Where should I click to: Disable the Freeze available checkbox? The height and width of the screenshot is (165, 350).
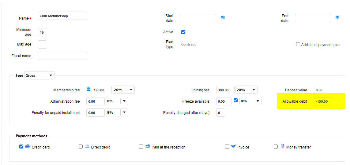coord(236,100)
